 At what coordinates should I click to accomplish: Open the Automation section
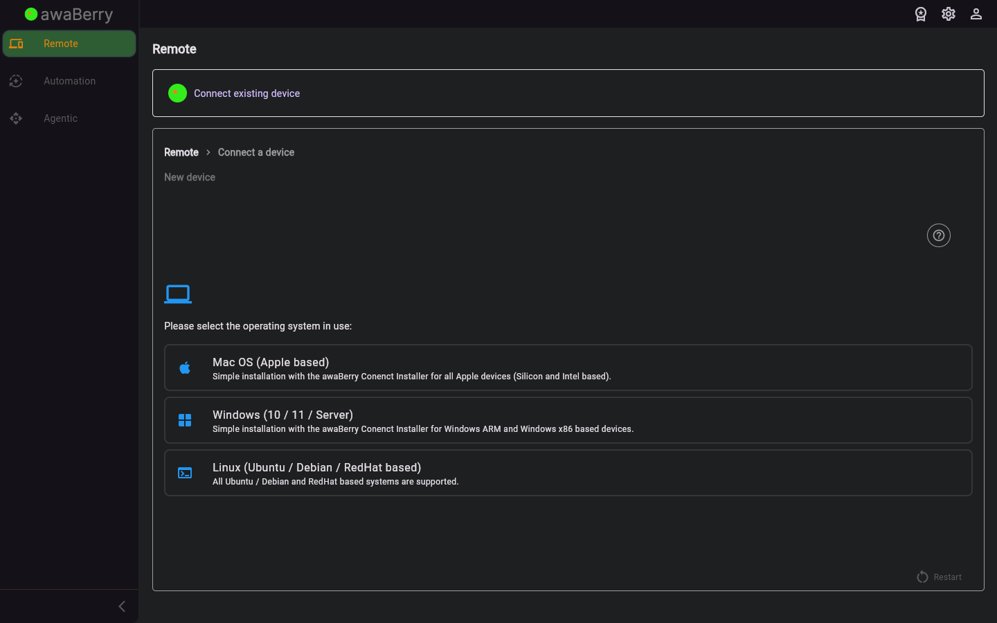pos(69,81)
